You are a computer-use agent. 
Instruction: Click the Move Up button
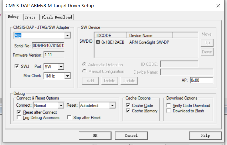(x=207, y=43)
